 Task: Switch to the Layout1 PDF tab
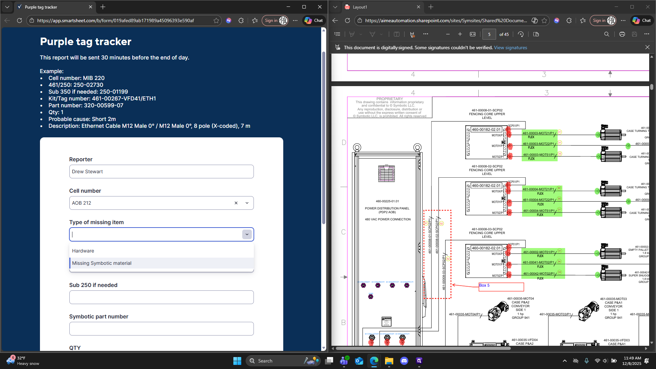pyautogui.click(x=383, y=7)
